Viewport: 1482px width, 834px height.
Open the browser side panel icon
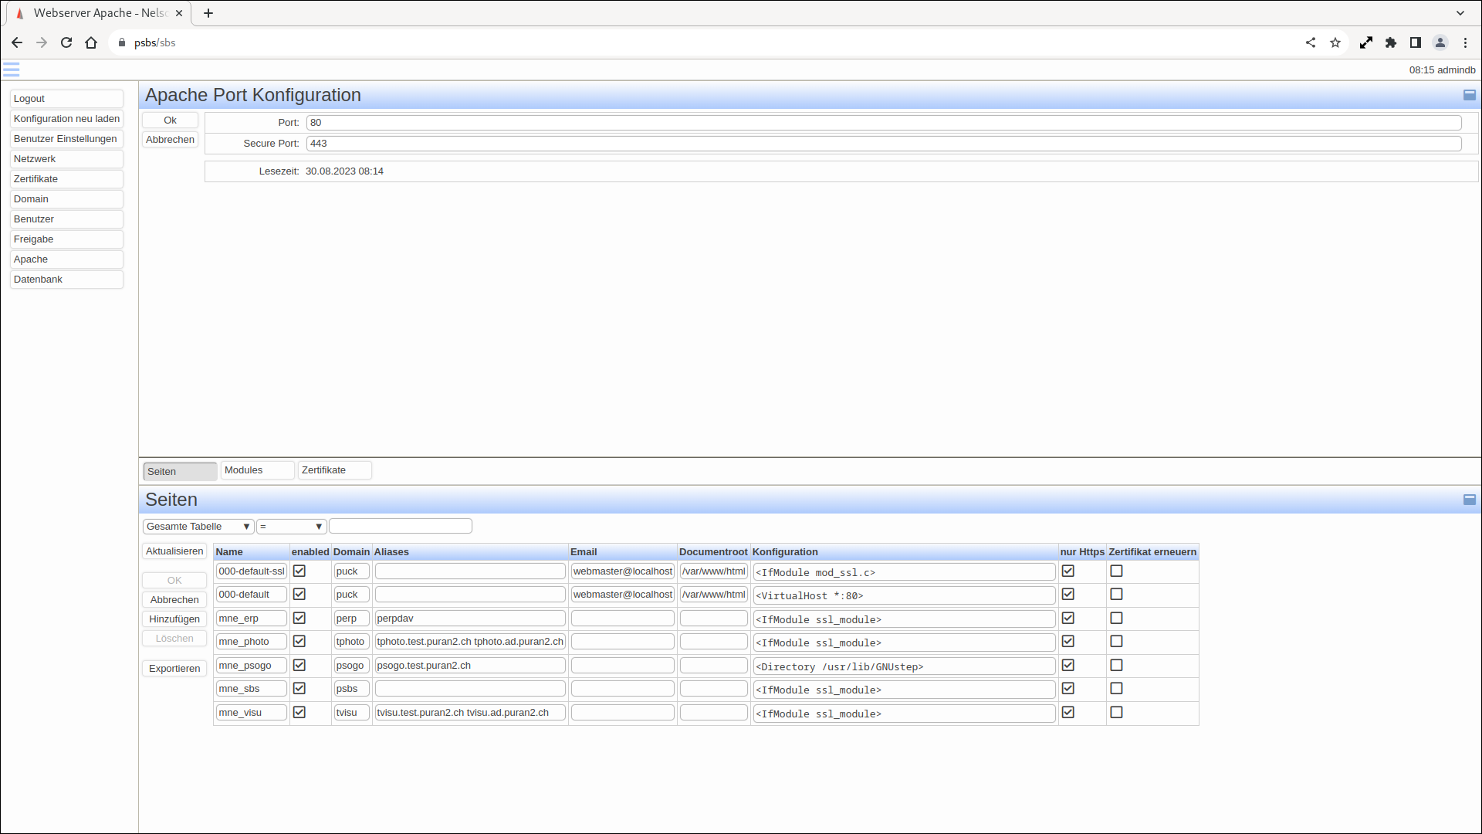(x=1416, y=43)
